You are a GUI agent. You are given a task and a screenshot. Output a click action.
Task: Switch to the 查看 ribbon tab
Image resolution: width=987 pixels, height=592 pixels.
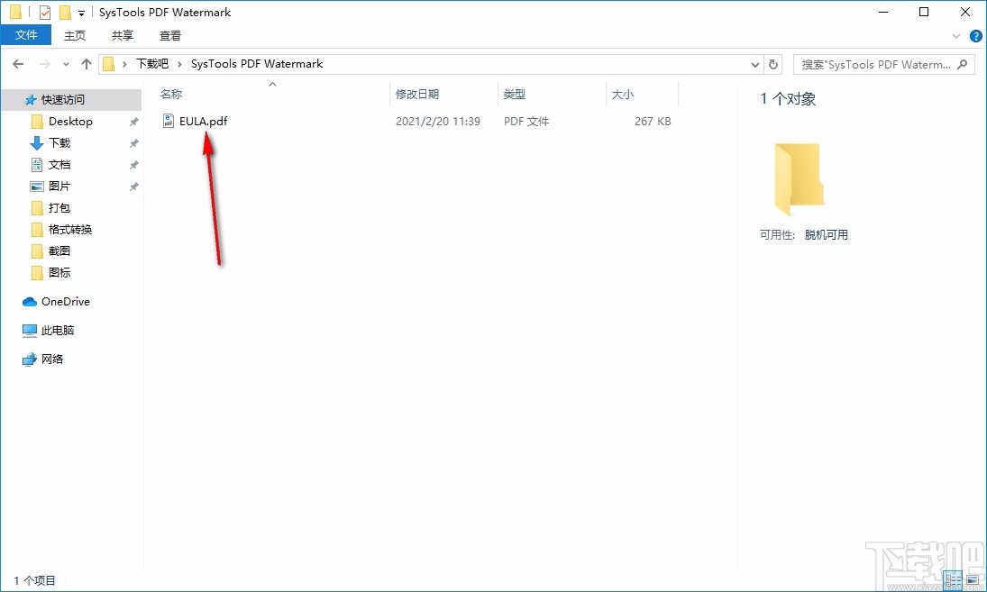[171, 36]
